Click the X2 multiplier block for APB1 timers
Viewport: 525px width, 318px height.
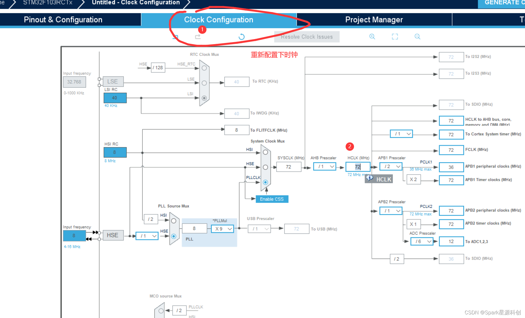[x=413, y=180]
